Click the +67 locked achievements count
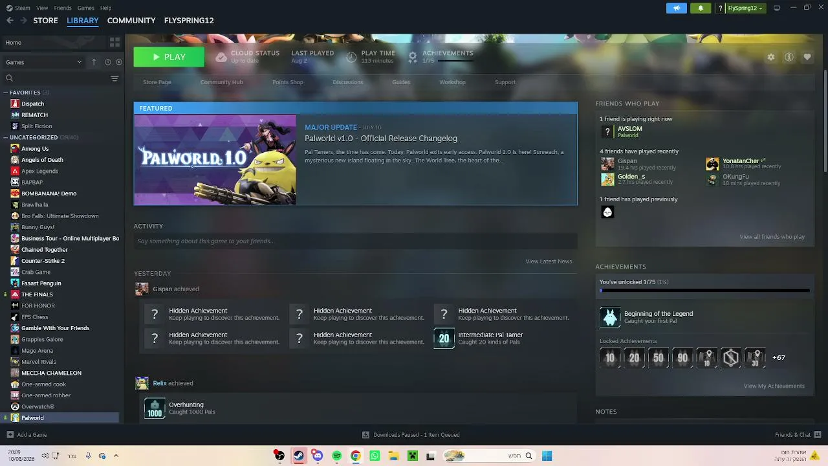Viewport: 828px width, 466px height. click(779, 358)
